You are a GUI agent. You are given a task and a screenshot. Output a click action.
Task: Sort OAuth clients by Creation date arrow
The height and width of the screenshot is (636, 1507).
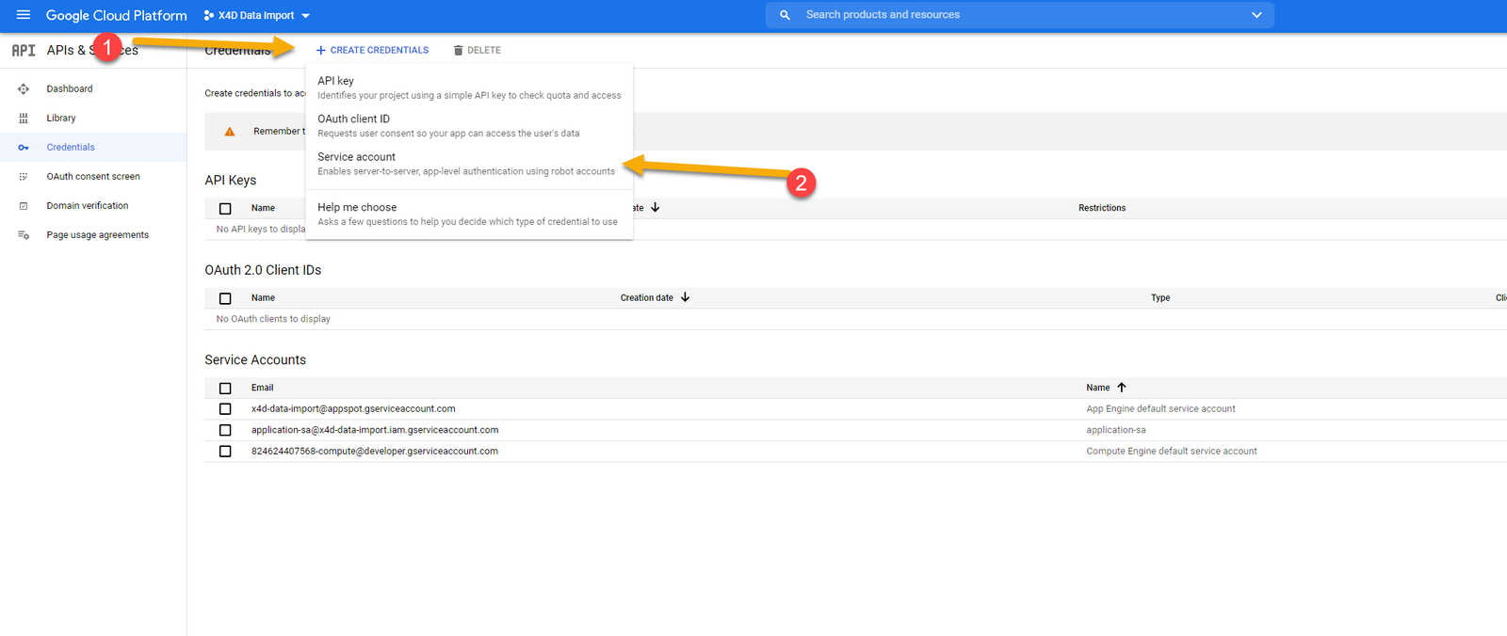coord(685,297)
